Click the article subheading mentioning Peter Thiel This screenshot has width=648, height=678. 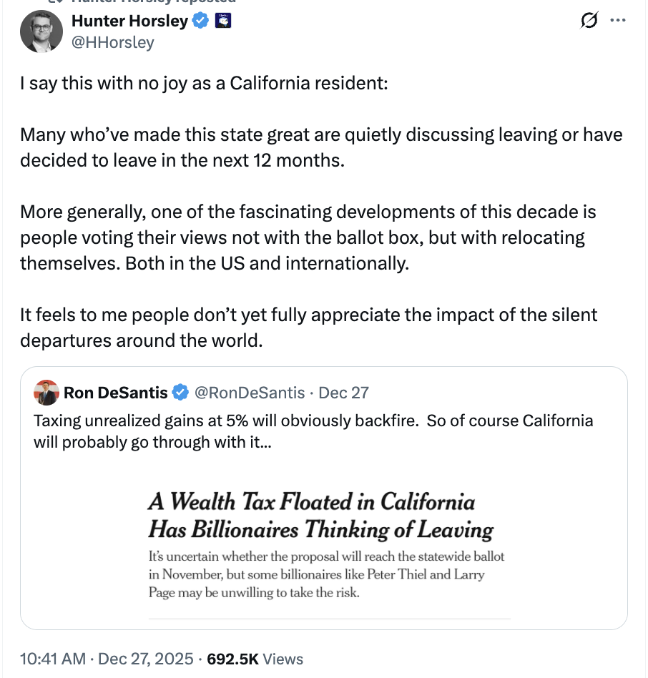[x=326, y=574]
